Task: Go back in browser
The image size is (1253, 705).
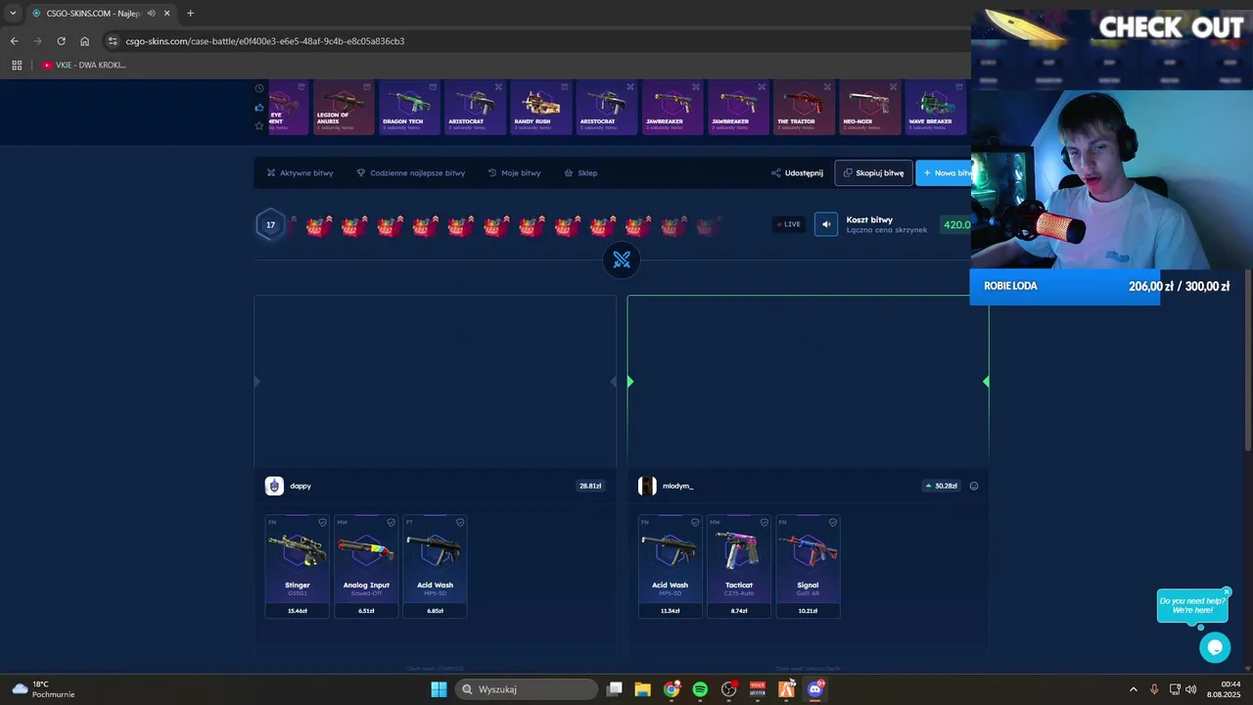Action: click(x=14, y=41)
